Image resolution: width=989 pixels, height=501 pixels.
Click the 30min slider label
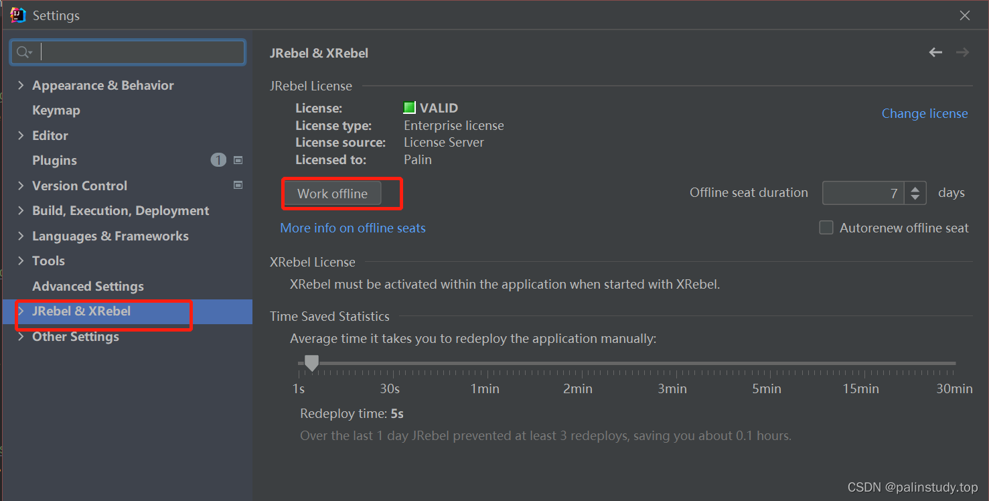point(954,388)
